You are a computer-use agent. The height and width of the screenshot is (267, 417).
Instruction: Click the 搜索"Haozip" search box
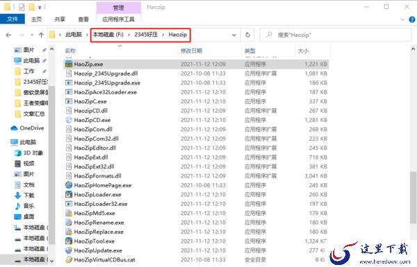point(336,35)
